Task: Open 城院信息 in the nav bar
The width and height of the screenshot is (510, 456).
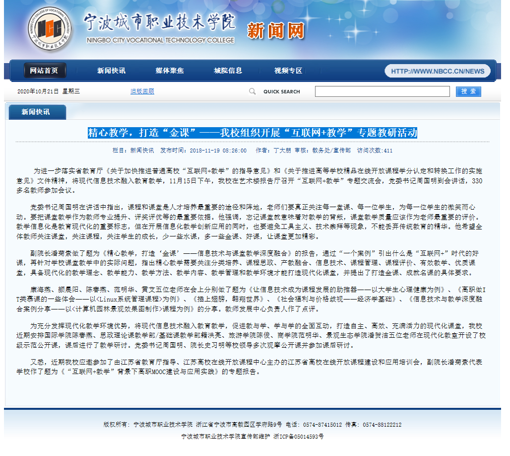Action: tap(228, 71)
